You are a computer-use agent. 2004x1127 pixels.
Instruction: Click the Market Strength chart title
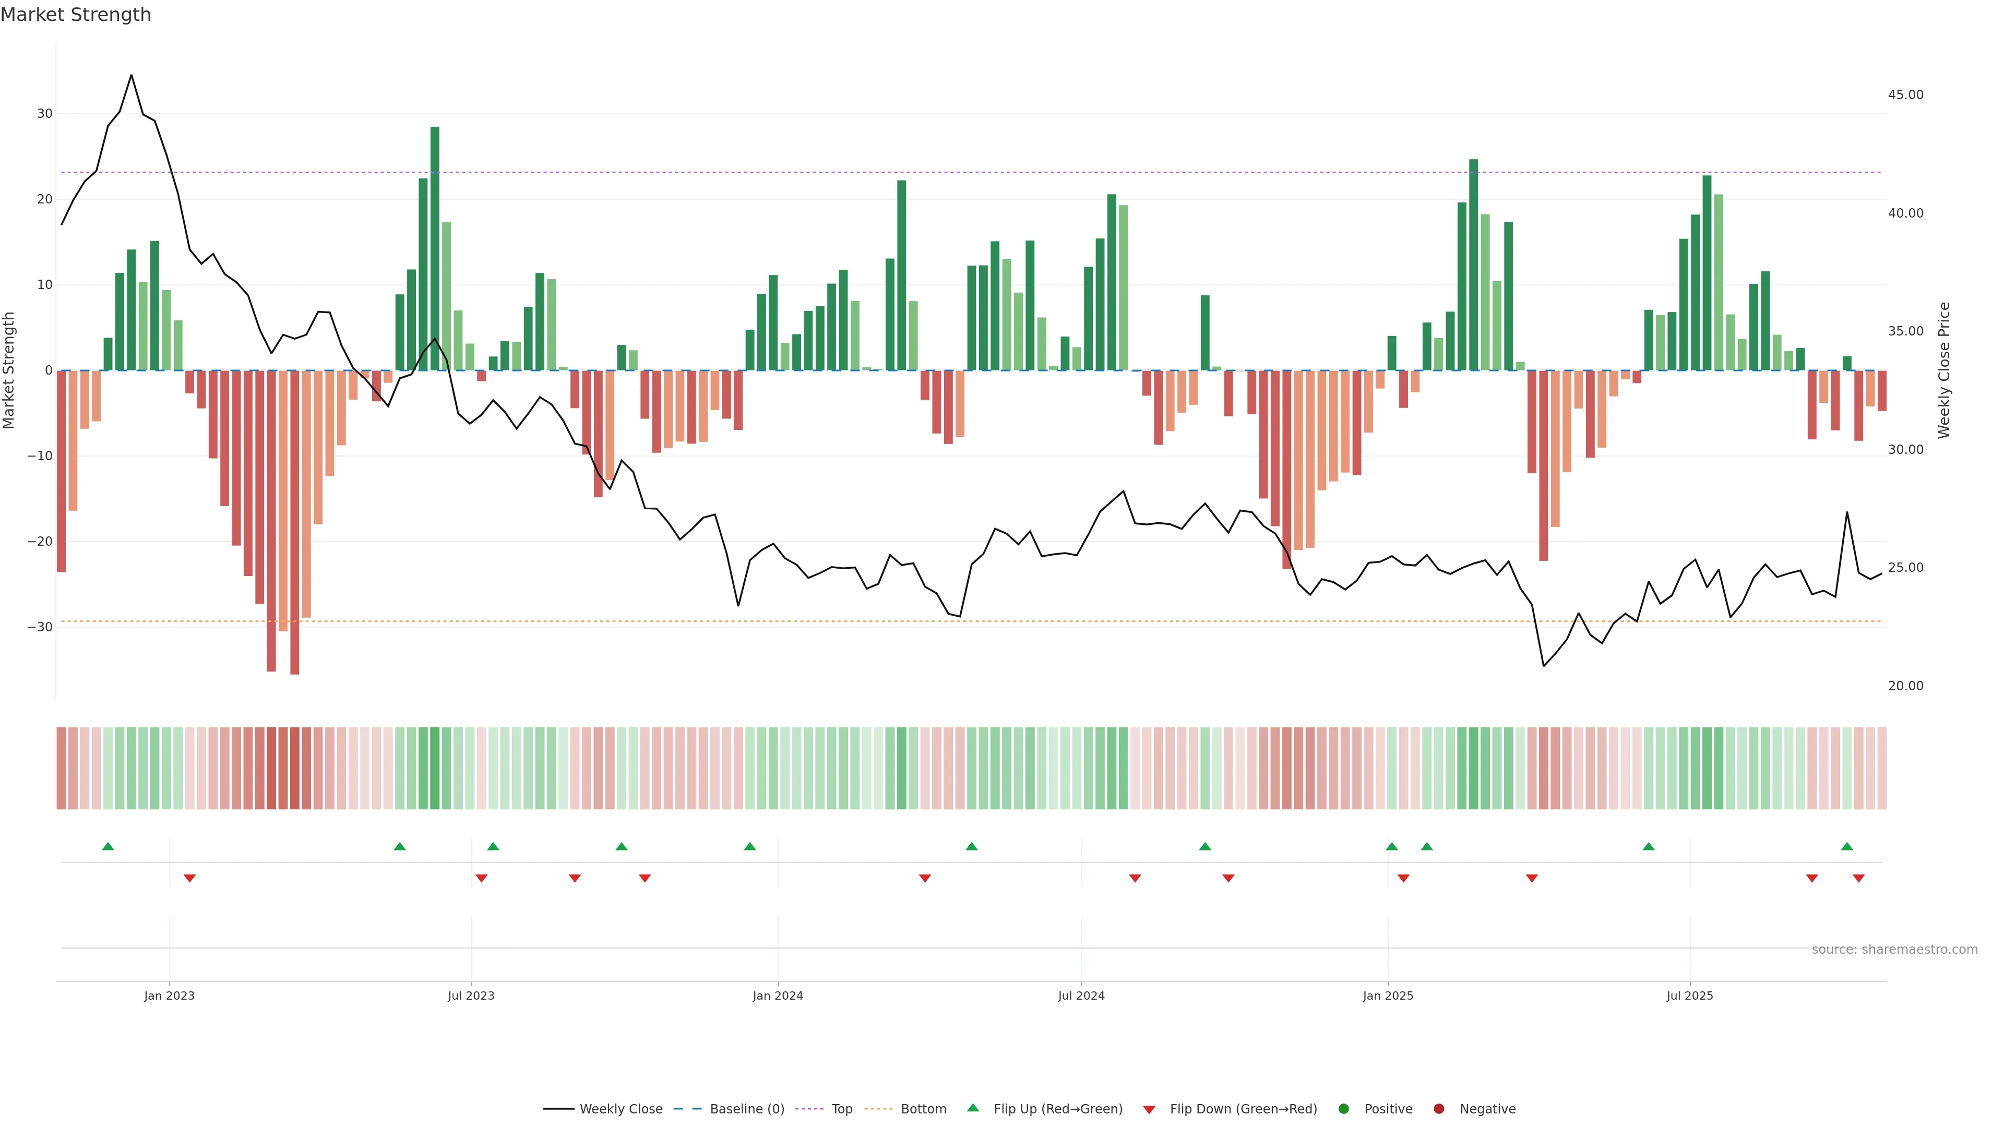(x=76, y=15)
